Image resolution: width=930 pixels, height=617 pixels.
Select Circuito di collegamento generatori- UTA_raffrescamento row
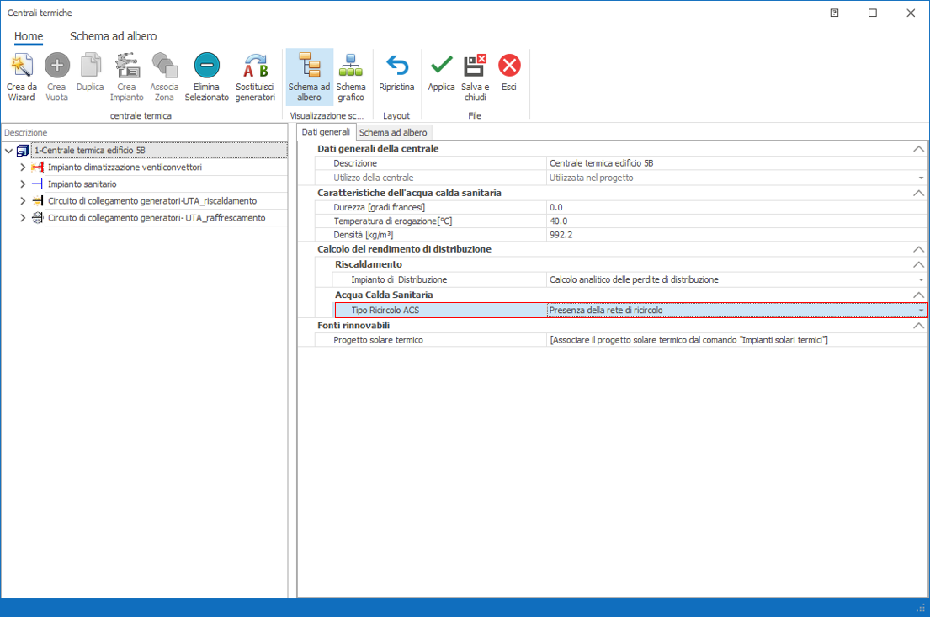click(x=166, y=218)
